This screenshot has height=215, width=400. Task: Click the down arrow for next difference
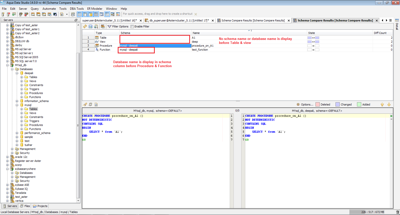[389, 105]
